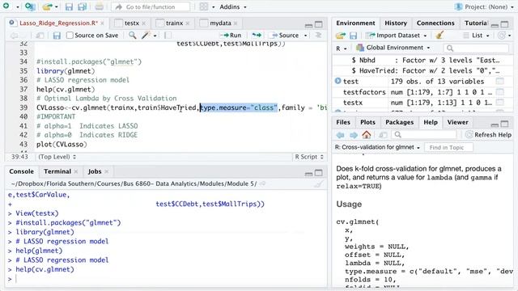Click Show in new window icon in editor
The height and width of the screenshot is (291, 518).
click(x=40, y=36)
